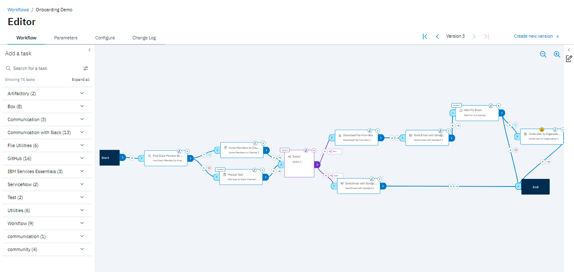
Task: Toggle the error condition marker near the End node
Action: point(516,150)
